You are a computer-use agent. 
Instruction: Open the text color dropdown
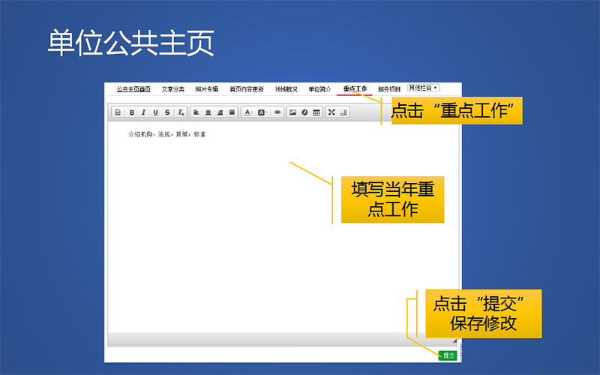click(248, 112)
